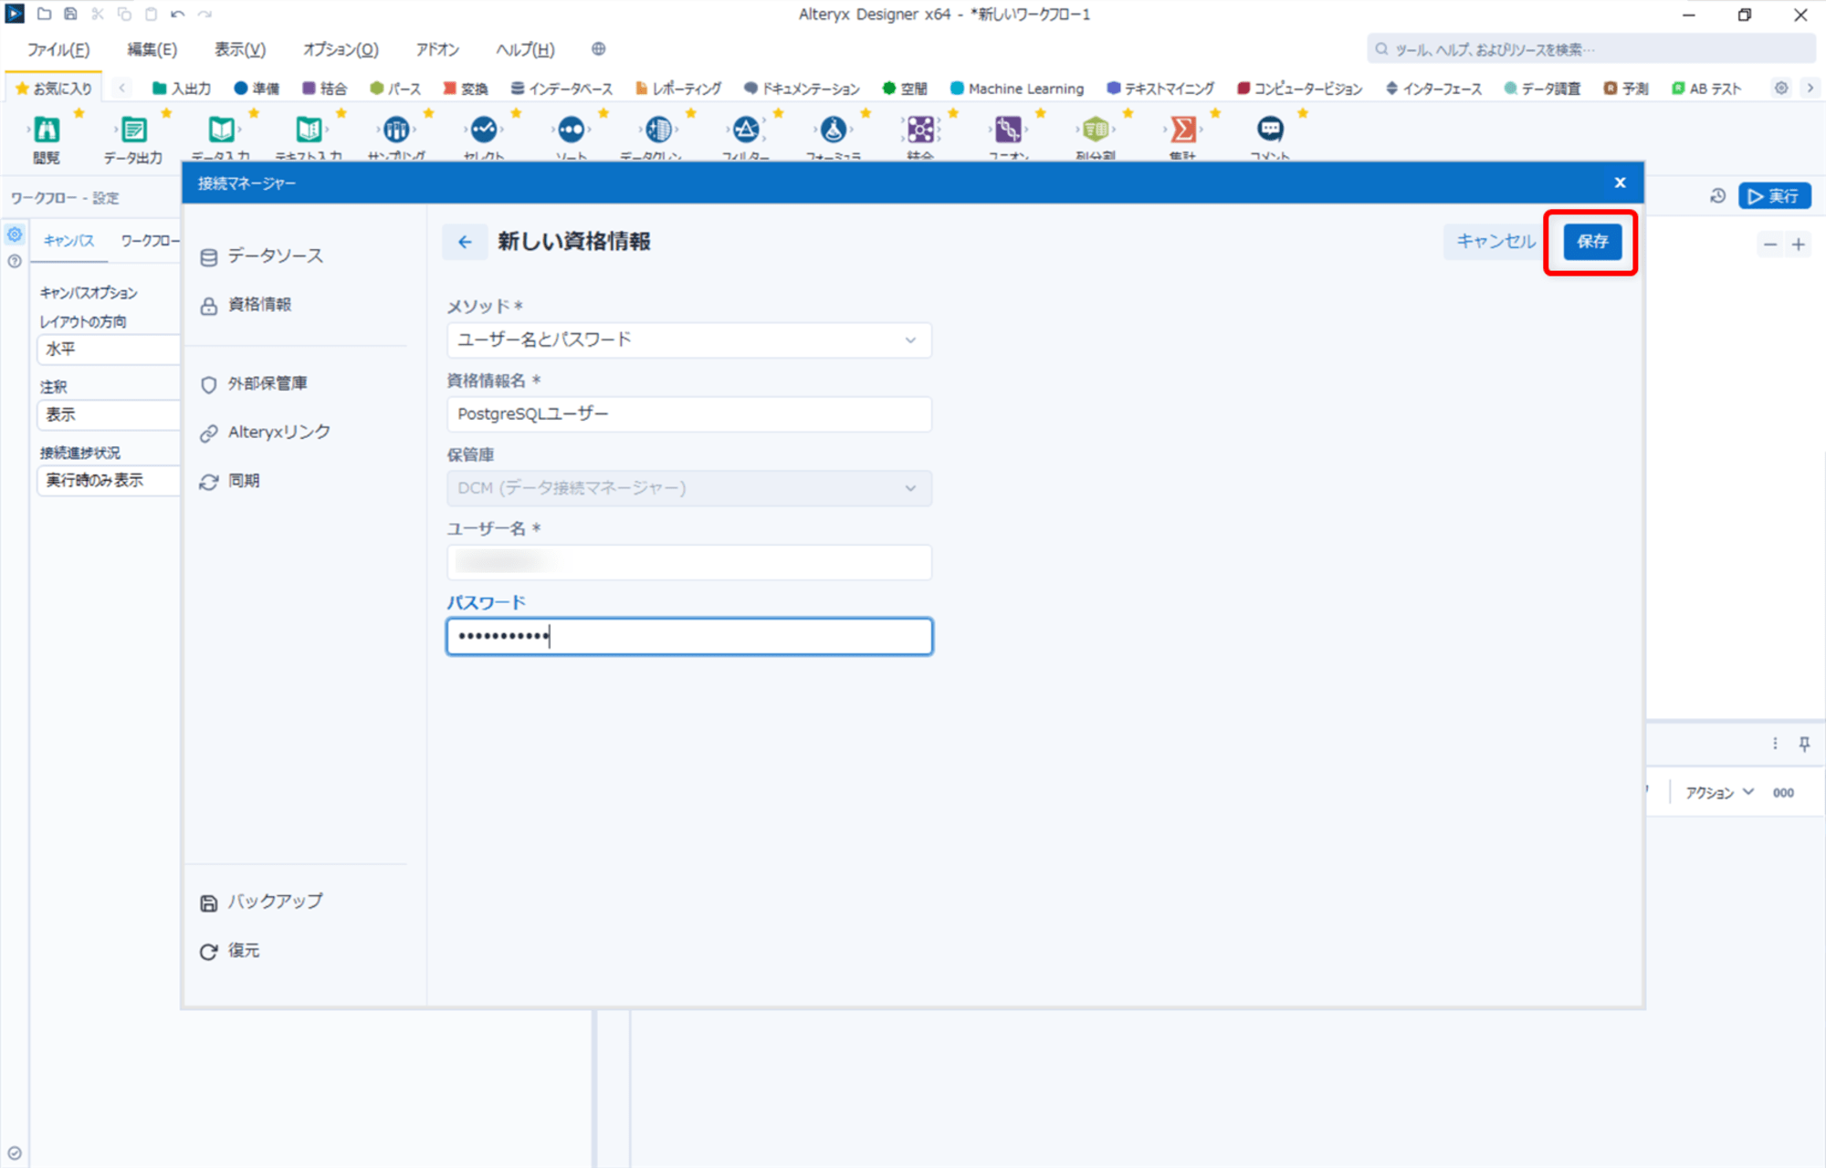Switch to the キャンバス configuration tab
The image size is (1826, 1168).
tap(68, 241)
